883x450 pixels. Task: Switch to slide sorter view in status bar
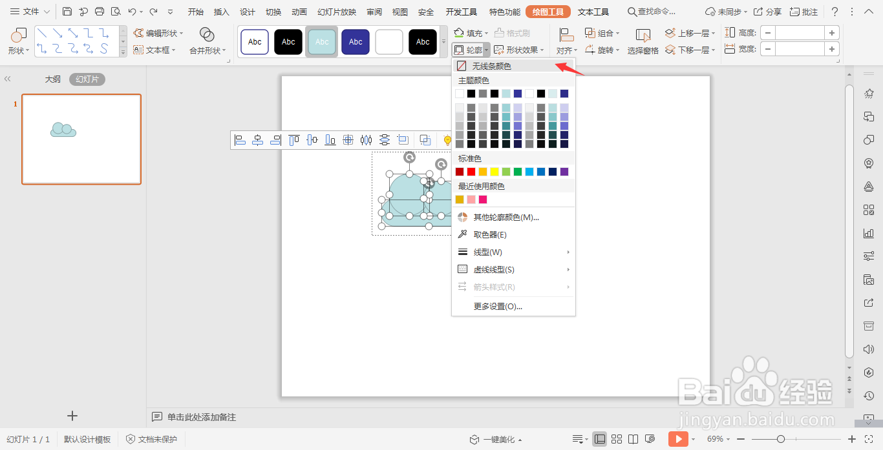pyautogui.click(x=616, y=438)
